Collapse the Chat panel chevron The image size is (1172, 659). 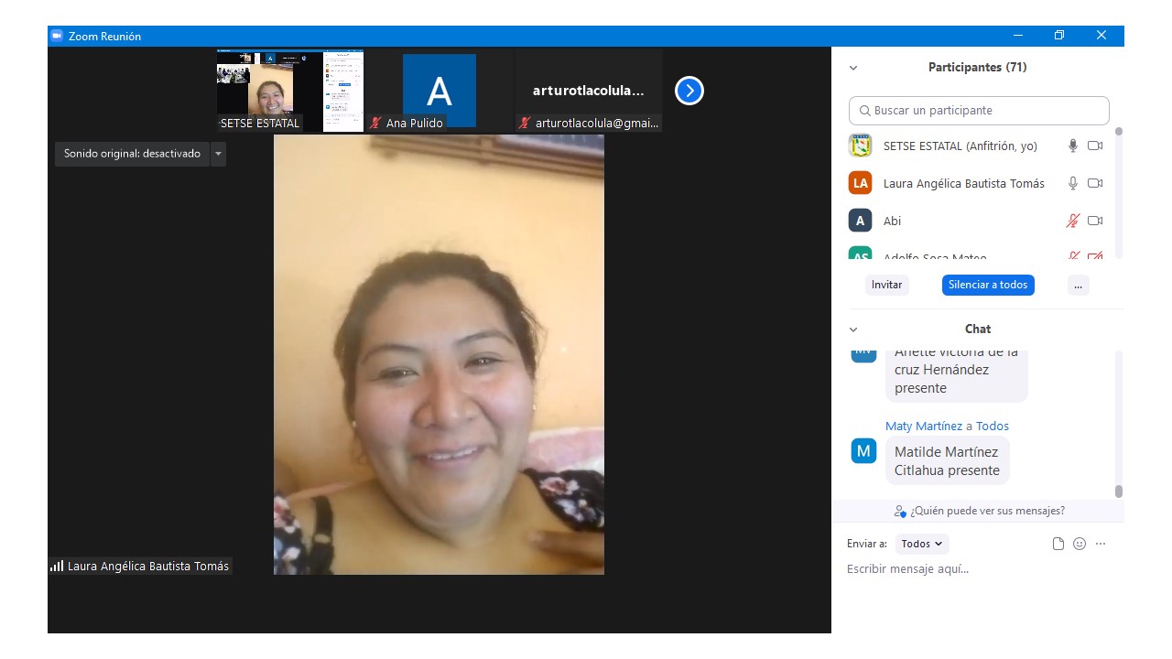point(853,329)
